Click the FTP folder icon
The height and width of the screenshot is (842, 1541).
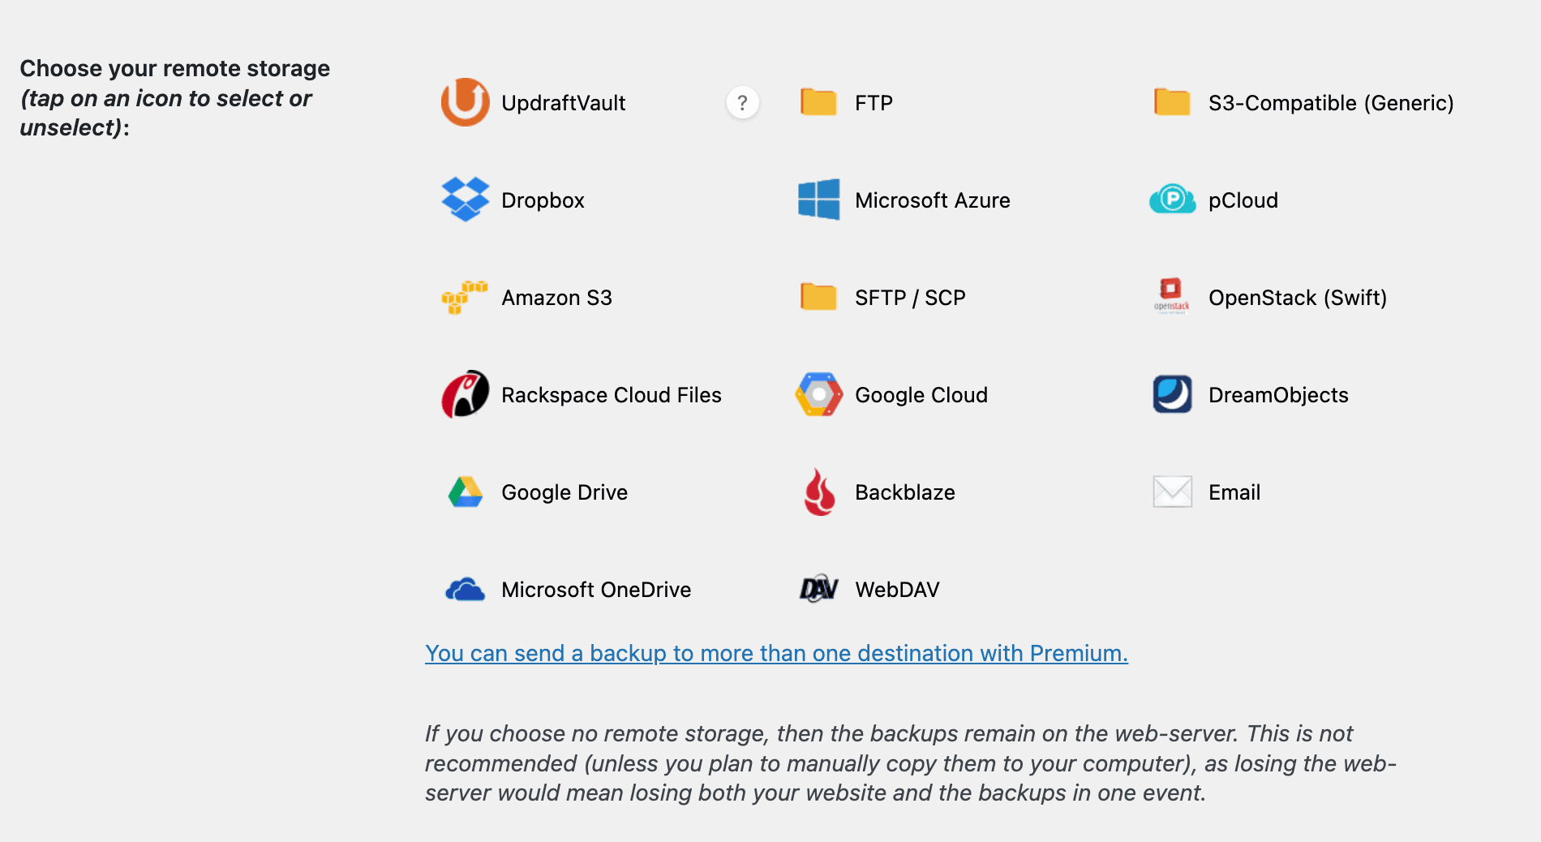coord(818,102)
